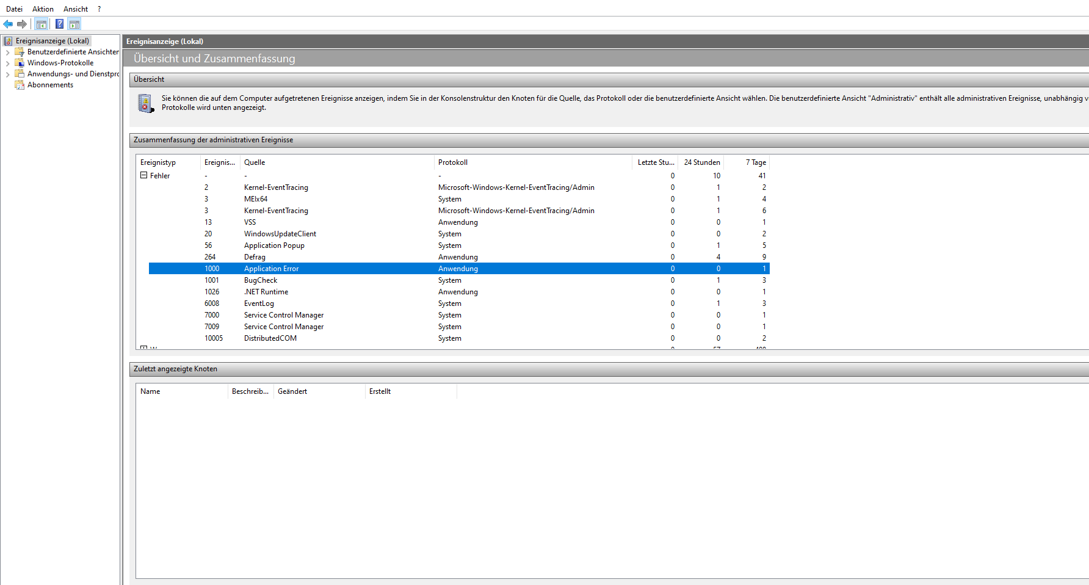
Task: Open the Aktion menu
Action: (x=43, y=9)
